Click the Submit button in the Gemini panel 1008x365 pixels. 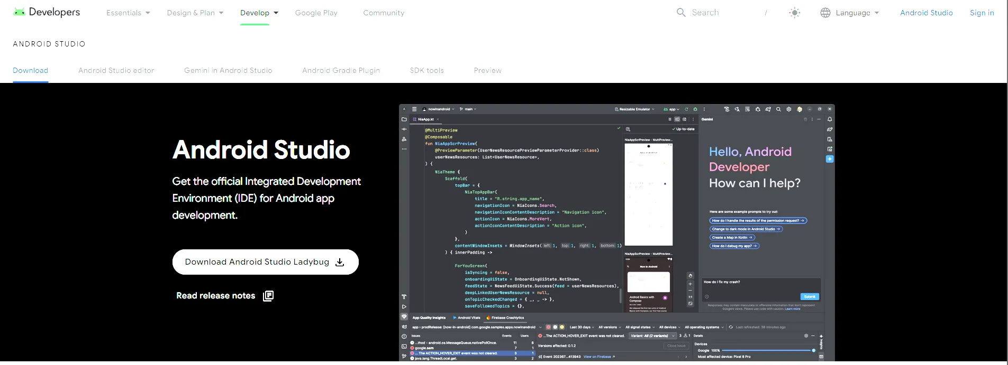click(x=810, y=297)
